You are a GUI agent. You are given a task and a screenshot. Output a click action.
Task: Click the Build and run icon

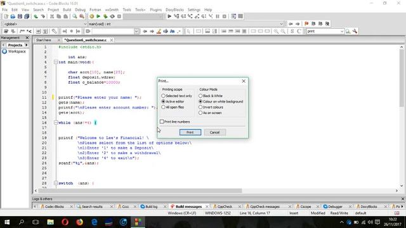click(105, 16)
